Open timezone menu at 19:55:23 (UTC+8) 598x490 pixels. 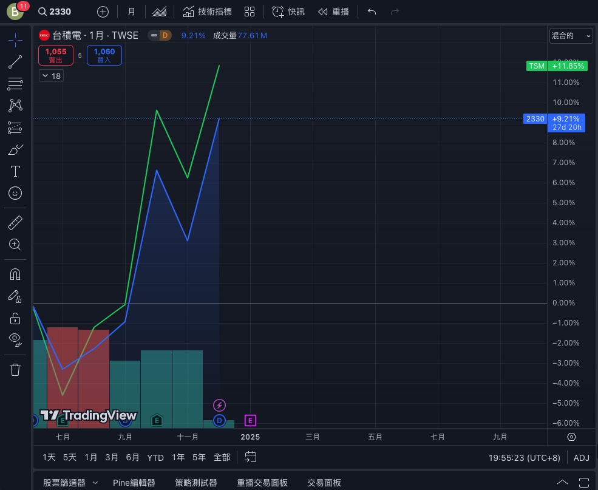coord(525,458)
